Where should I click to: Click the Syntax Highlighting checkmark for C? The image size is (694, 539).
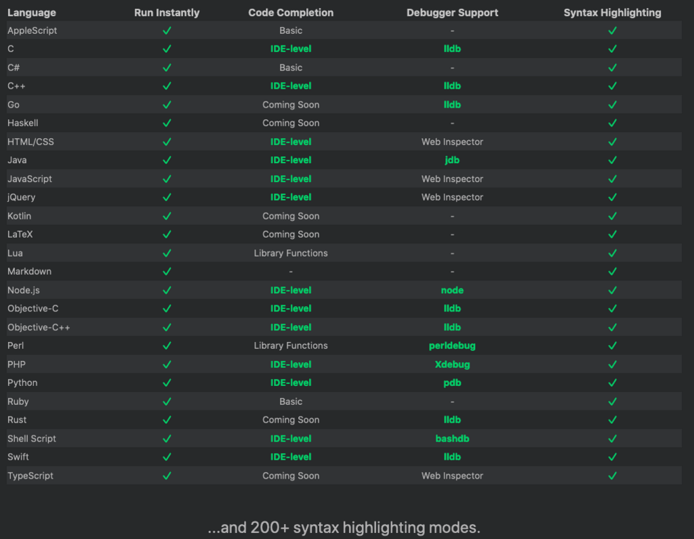point(613,49)
